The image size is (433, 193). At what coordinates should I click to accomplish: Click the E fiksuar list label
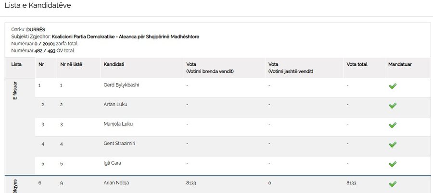coord(15,90)
